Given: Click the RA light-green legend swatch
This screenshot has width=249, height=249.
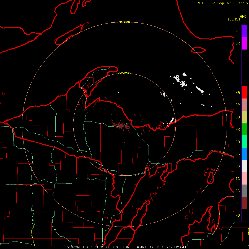Looking at the screenshot, I should tap(244, 142).
